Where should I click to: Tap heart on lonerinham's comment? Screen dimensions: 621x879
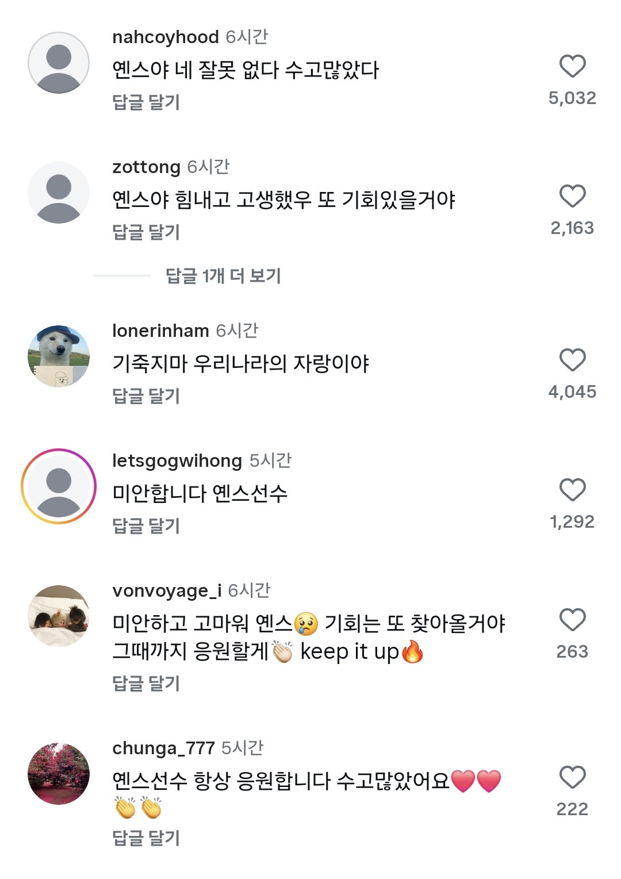572,360
